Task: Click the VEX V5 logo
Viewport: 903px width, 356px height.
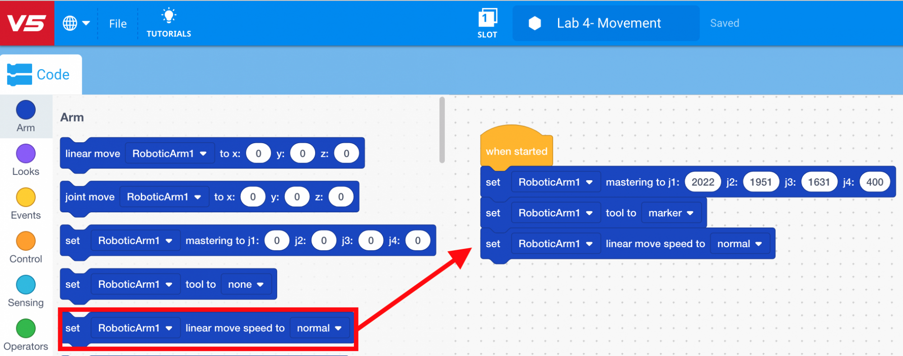Action: (x=27, y=23)
